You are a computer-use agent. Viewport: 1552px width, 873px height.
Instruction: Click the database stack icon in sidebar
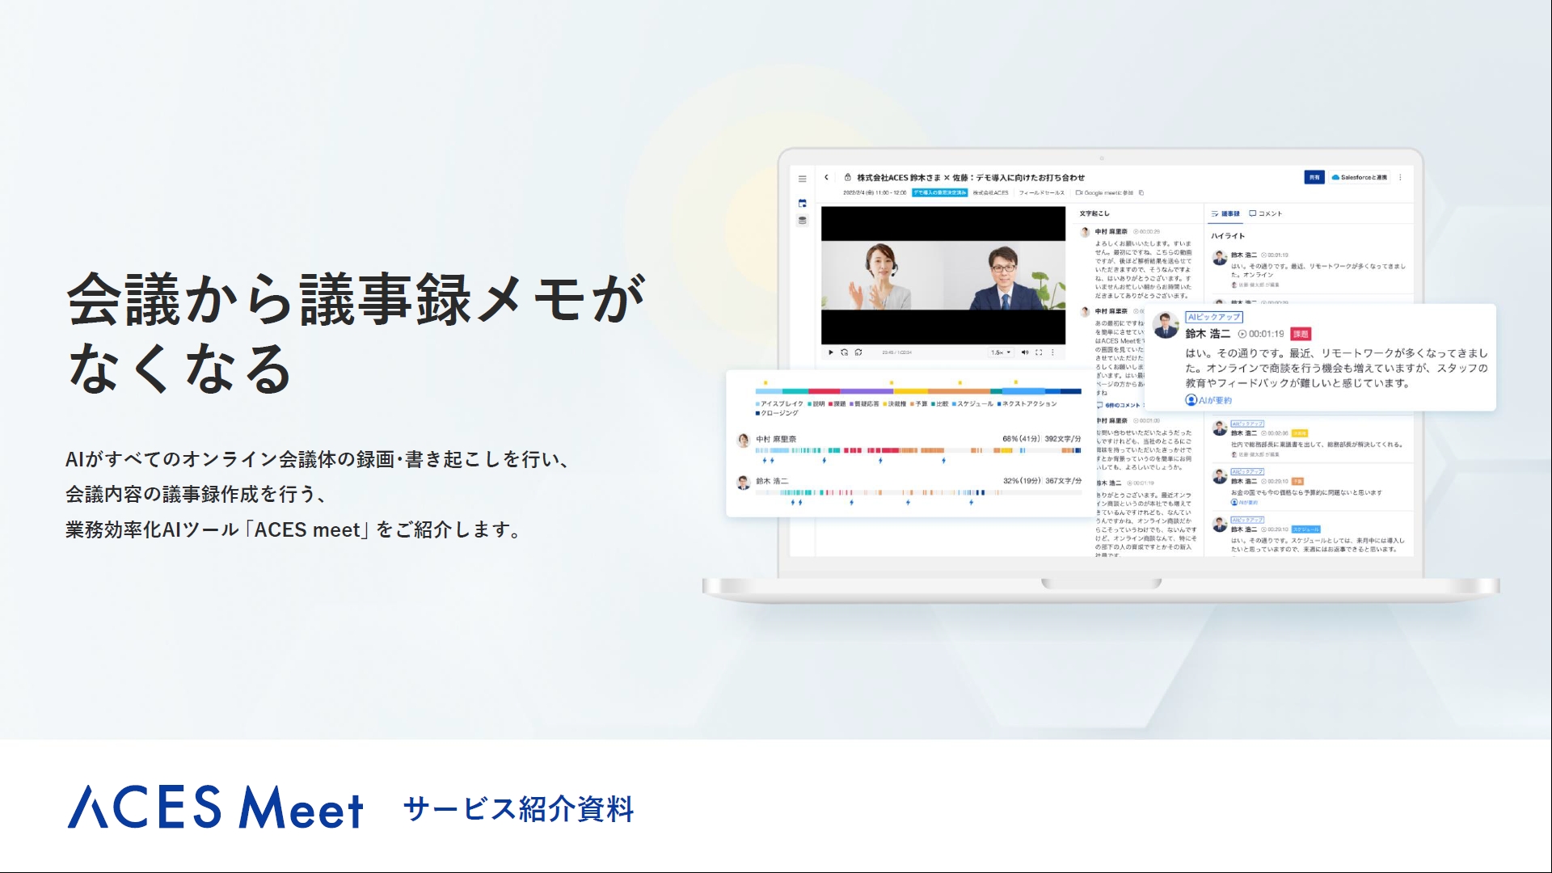click(802, 220)
